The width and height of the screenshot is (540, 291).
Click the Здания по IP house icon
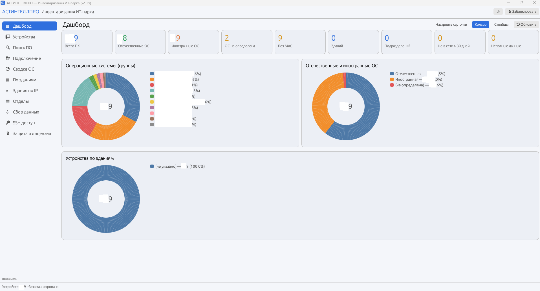pyautogui.click(x=8, y=91)
